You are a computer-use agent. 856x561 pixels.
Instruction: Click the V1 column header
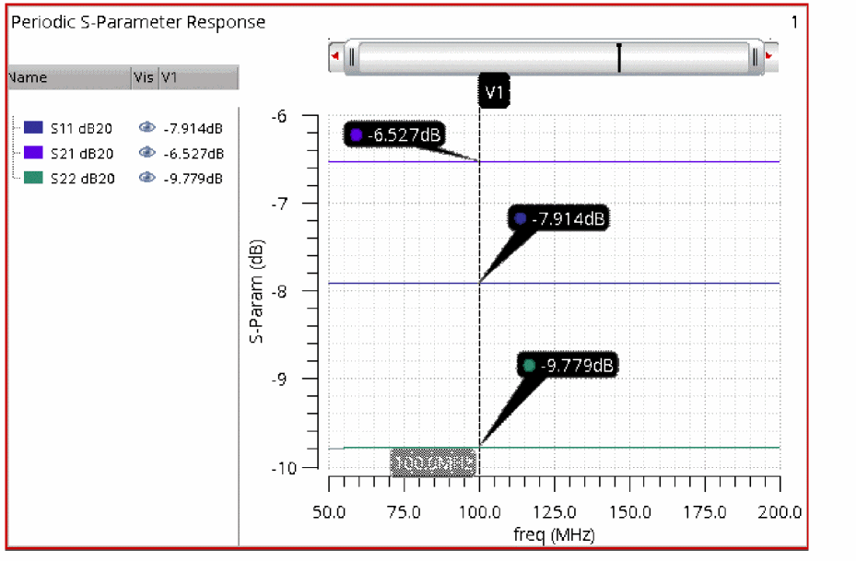[199, 77]
